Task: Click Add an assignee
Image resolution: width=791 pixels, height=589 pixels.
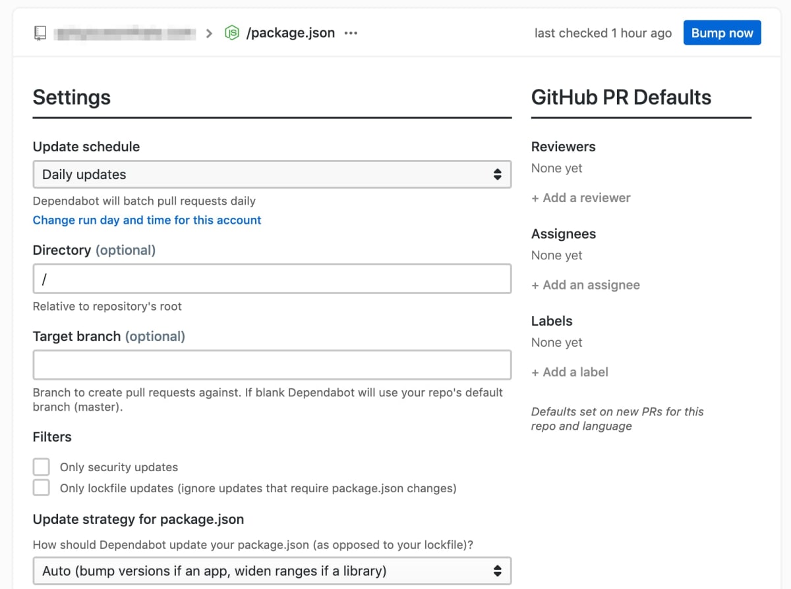Action: pos(585,285)
